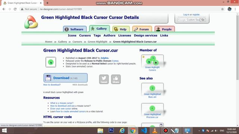Open Links submenu item
This screenshot has width=239, height=134.
tap(164, 35)
